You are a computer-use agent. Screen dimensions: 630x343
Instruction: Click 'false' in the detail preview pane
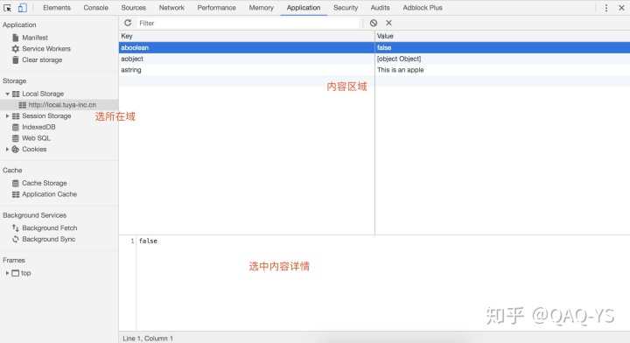[x=148, y=241]
